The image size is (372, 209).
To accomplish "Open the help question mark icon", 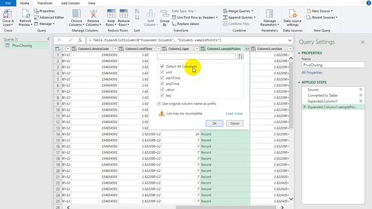I will click(369, 3).
